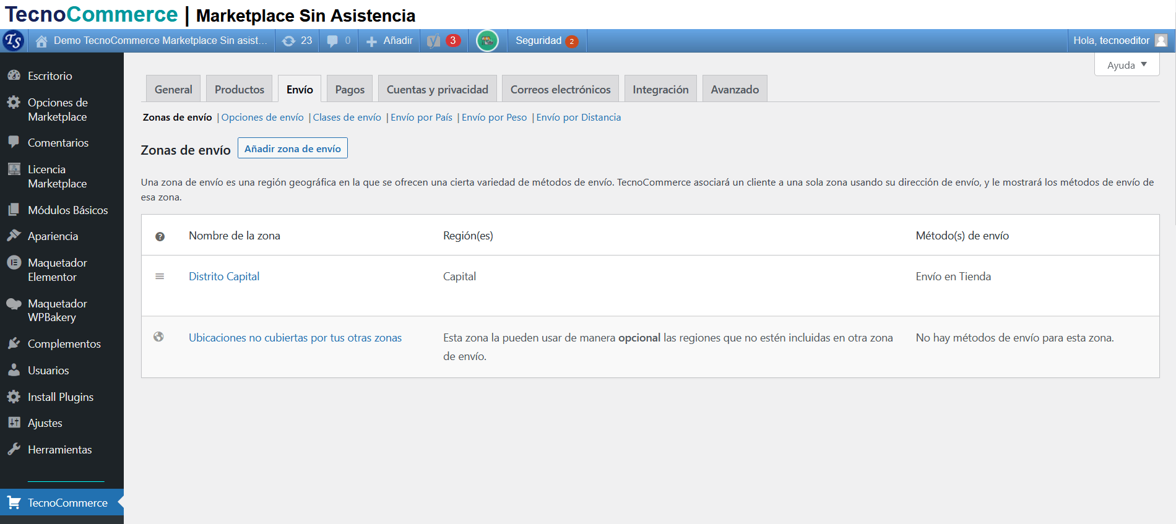Image resolution: width=1176 pixels, height=524 pixels.
Task: Click Añadir zona de envío button
Action: pyautogui.click(x=293, y=148)
